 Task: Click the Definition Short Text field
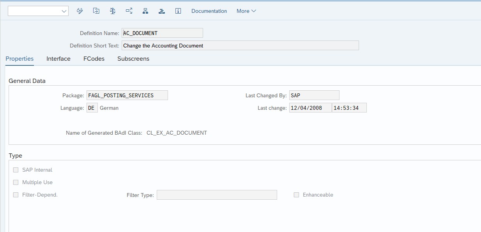pos(240,46)
